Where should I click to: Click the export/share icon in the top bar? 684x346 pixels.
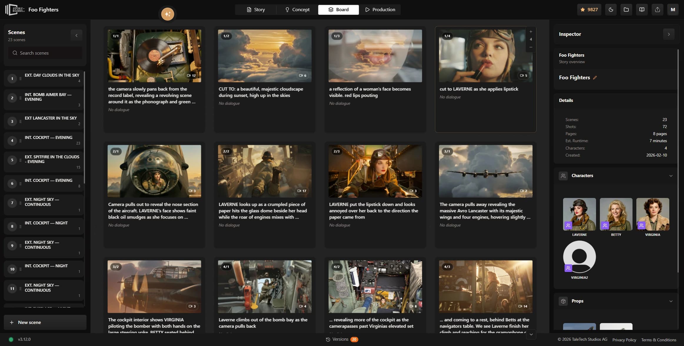tap(658, 9)
